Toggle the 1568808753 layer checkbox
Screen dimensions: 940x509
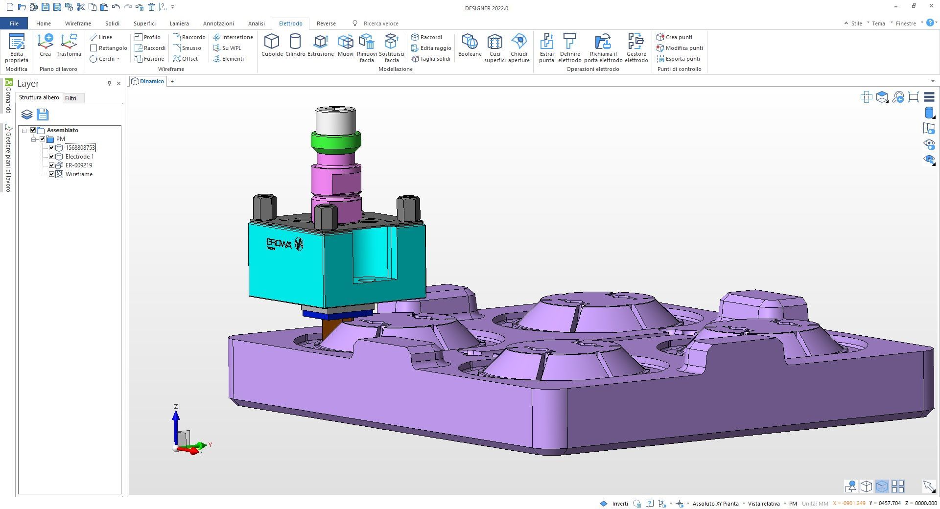coord(51,148)
